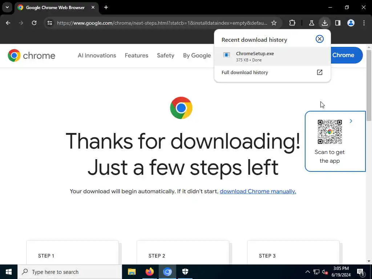Click the STEP 3 card

tap(293, 252)
